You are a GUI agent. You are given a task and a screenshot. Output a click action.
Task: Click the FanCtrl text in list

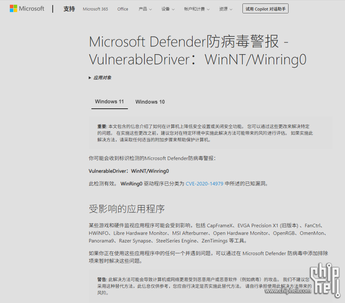point(313,226)
